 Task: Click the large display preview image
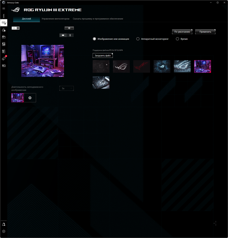point(43,61)
